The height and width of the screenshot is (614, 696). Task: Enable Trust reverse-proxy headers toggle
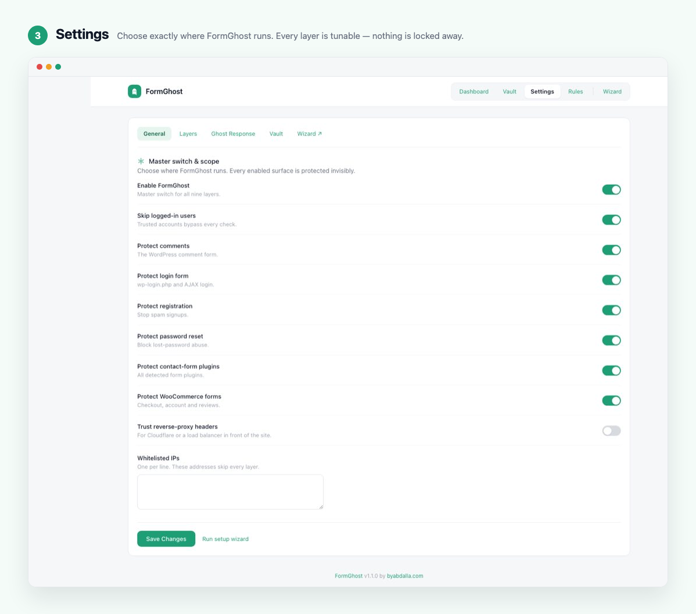click(611, 430)
